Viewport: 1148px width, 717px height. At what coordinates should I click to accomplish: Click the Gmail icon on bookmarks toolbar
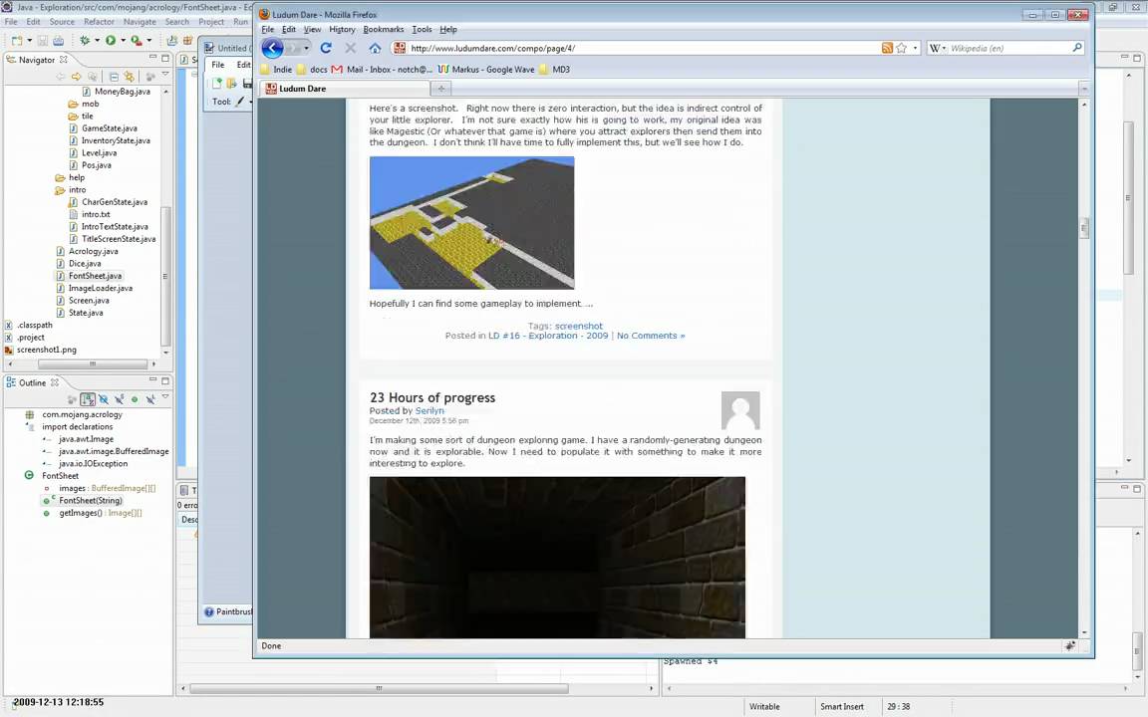coord(337,70)
